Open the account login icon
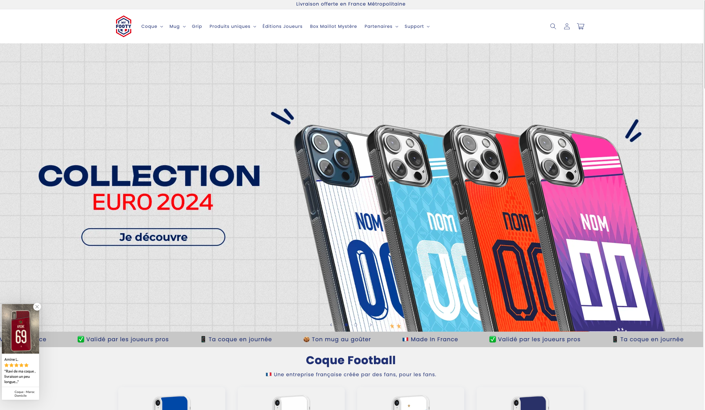The image size is (705, 410). (x=567, y=26)
